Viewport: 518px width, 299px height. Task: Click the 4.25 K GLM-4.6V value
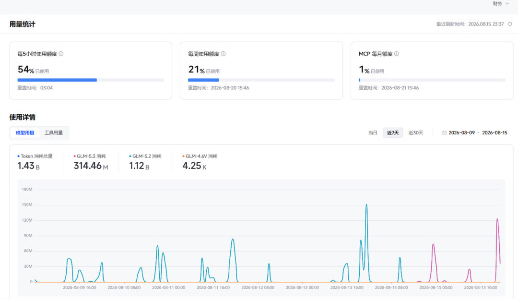pos(194,166)
